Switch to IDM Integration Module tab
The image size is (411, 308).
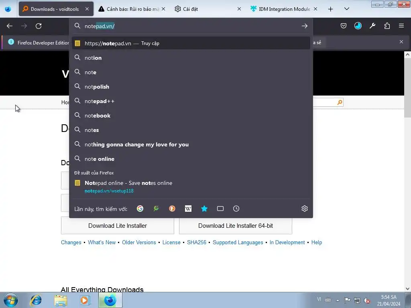point(284,9)
